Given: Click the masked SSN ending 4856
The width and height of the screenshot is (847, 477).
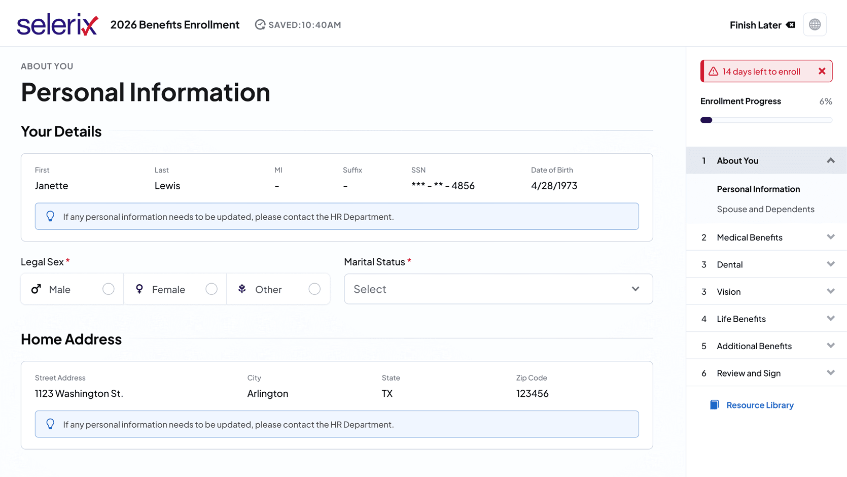Looking at the screenshot, I should click(x=443, y=186).
